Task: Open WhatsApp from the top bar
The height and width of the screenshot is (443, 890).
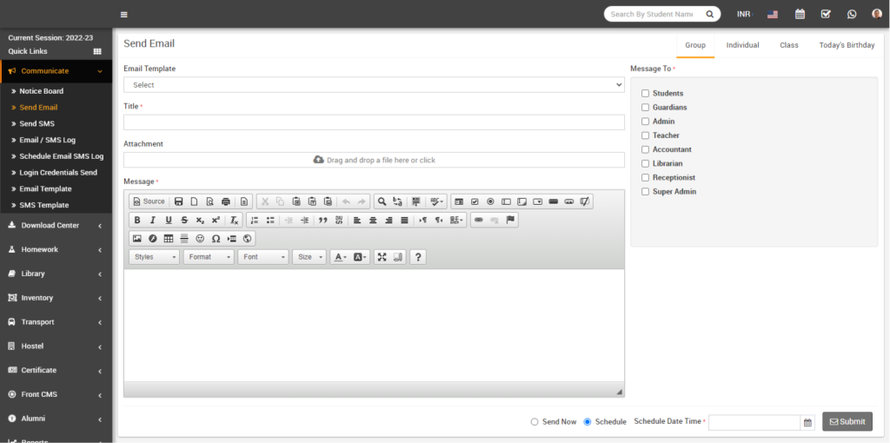Action: coord(851,14)
